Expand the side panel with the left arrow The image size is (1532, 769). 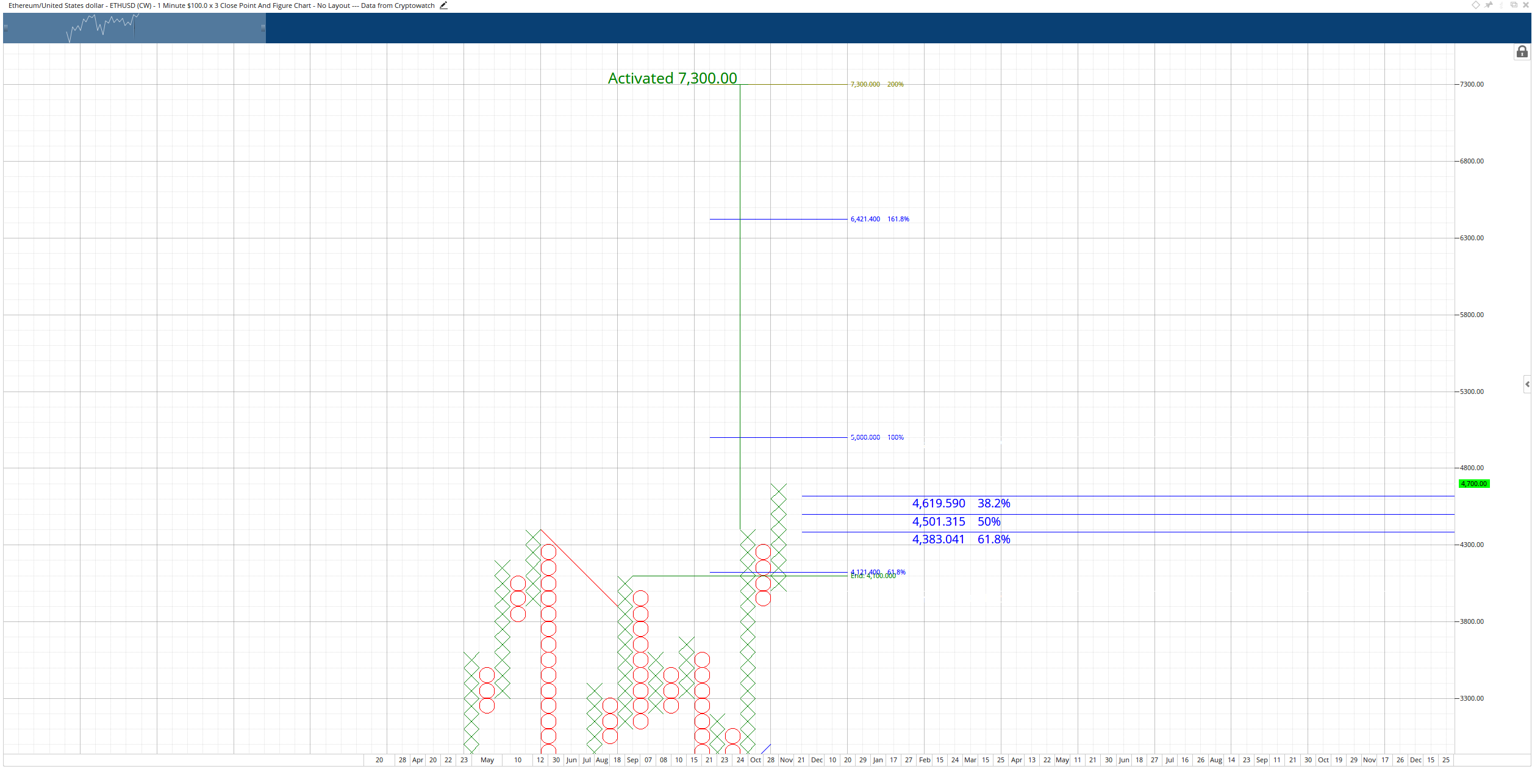pos(1527,384)
